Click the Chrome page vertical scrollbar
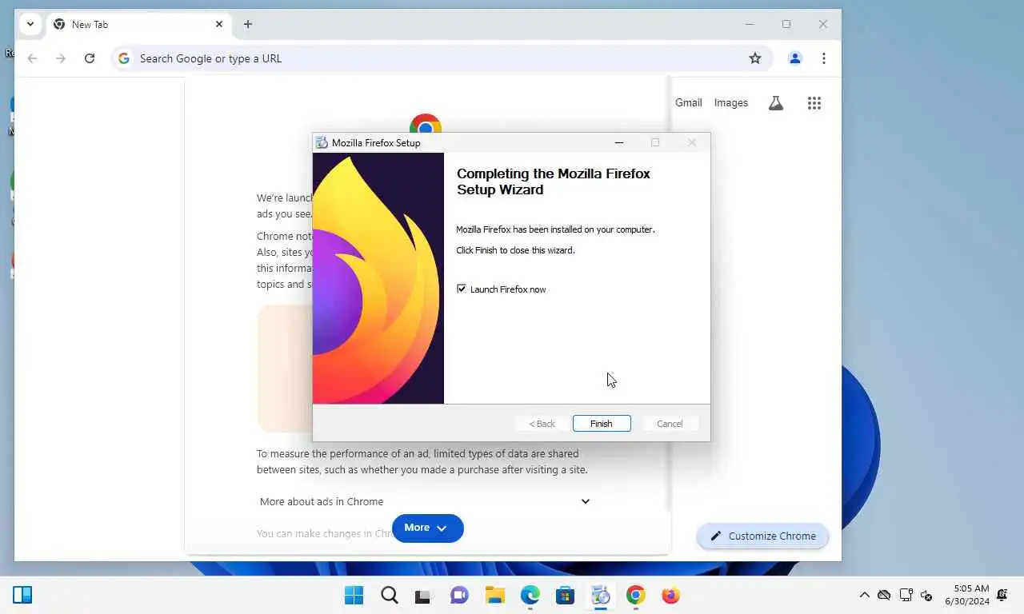The width and height of the screenshot is (1024, 614). point(668,294)
